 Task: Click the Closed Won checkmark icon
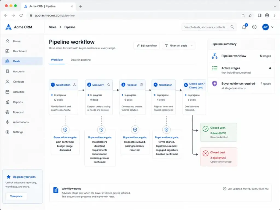206,129
